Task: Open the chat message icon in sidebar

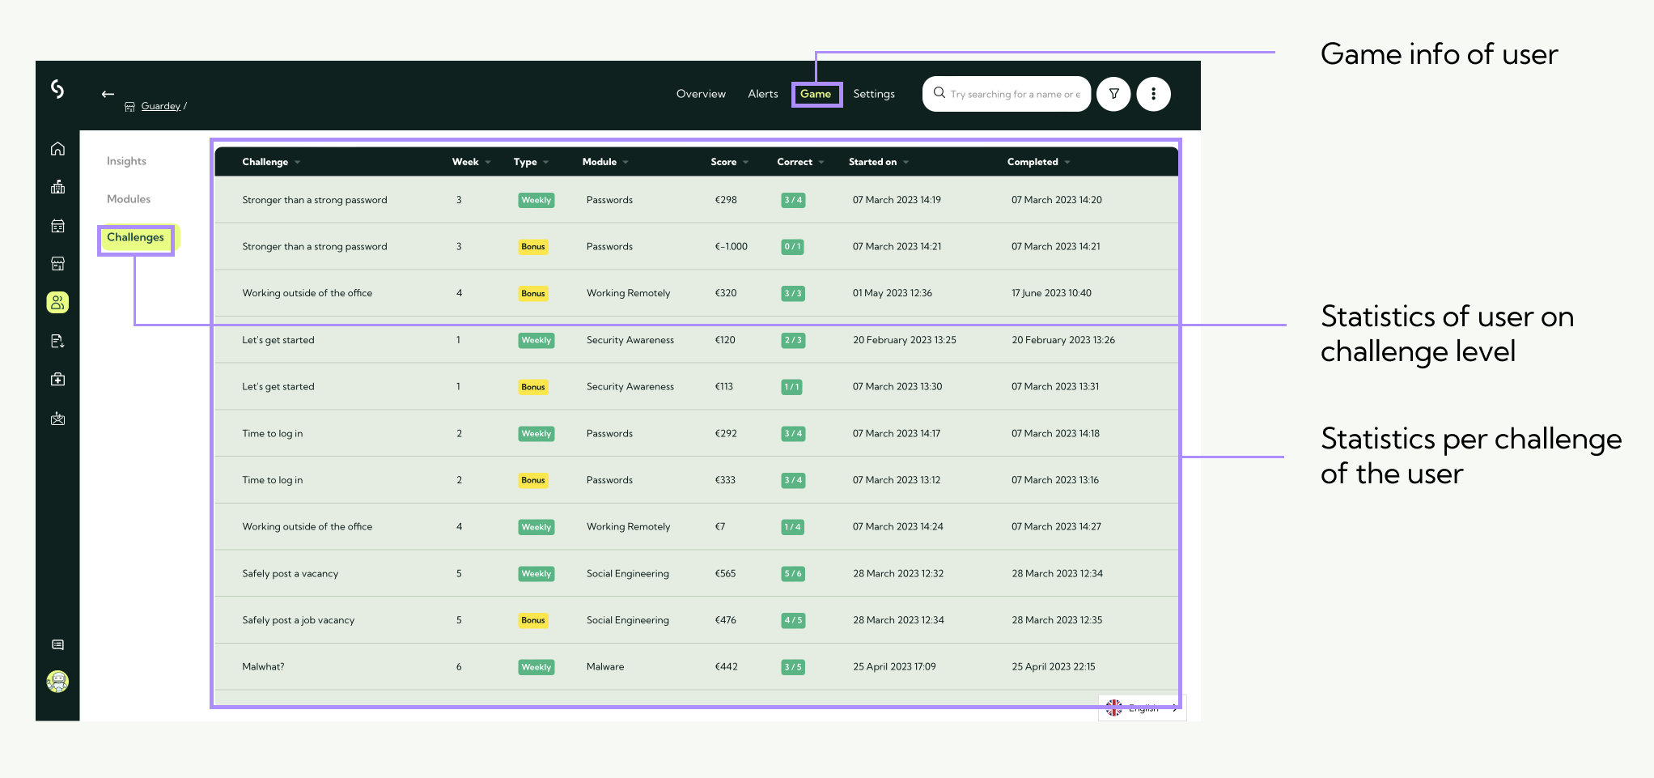Action: 57,645
